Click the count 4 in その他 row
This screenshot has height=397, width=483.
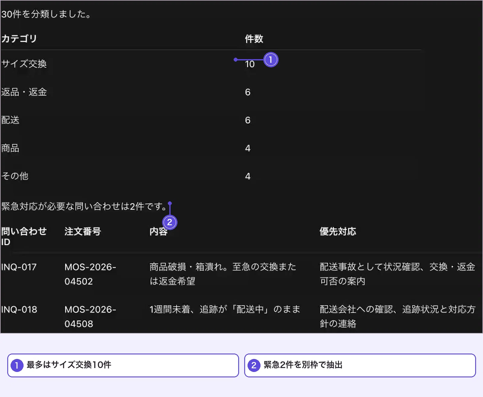[x=248, y=176]
